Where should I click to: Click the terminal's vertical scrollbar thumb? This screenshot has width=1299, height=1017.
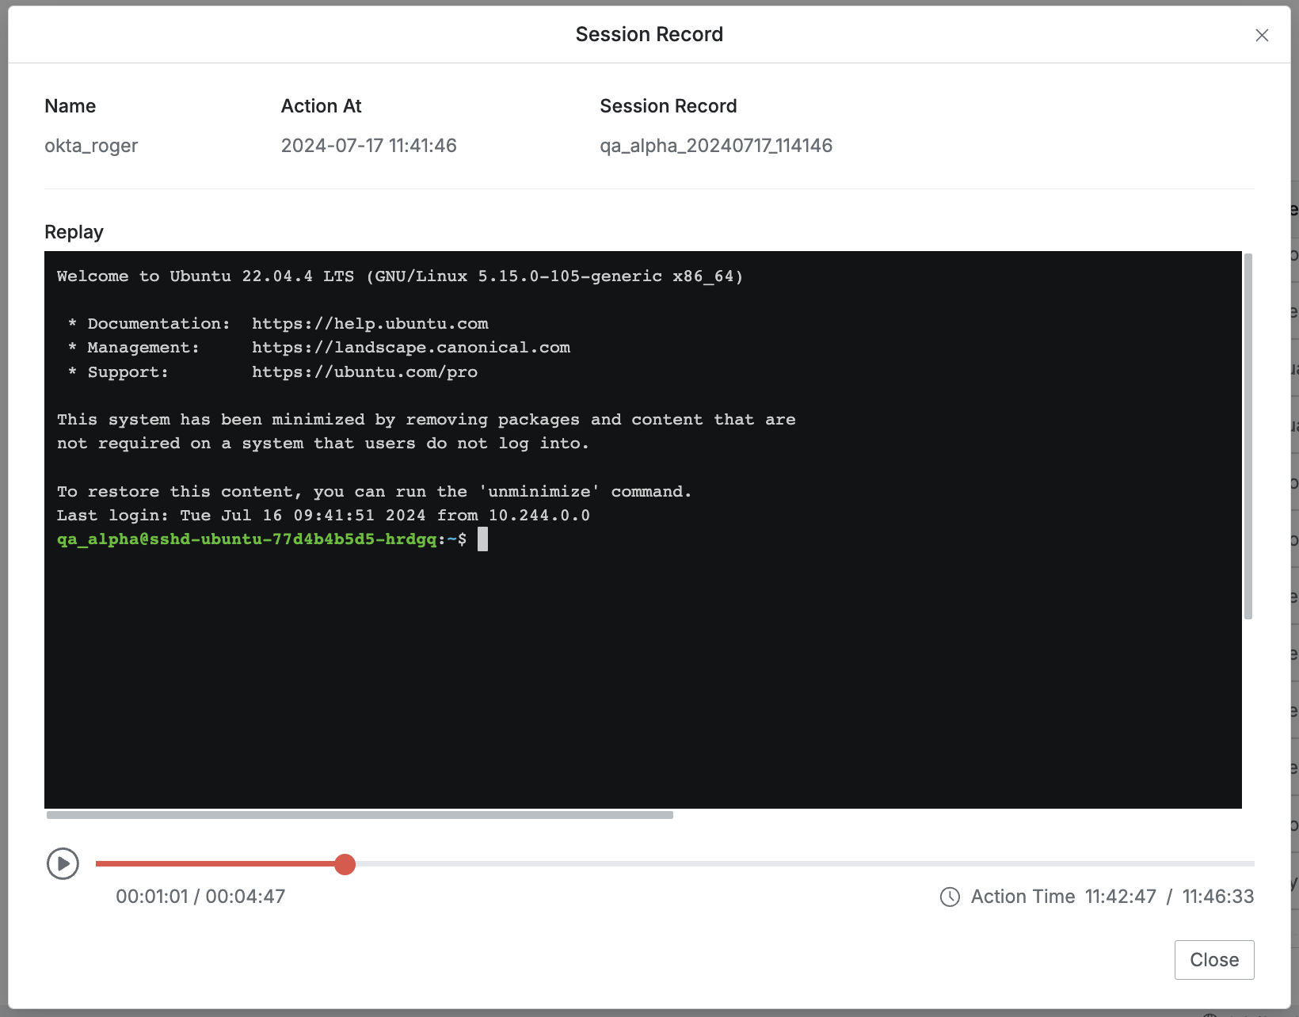[x=1248, y=436]
